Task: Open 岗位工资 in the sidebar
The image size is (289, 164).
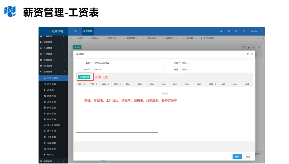Action: (x=53, y=113)
